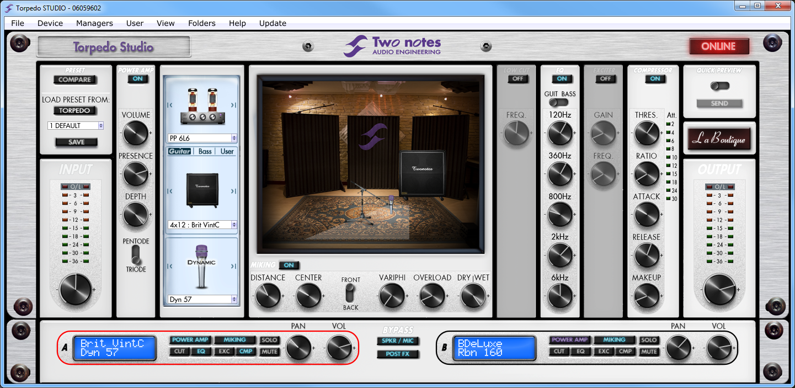Click the OUTPUT level knob
795x388 pixels.
point(719,289)
